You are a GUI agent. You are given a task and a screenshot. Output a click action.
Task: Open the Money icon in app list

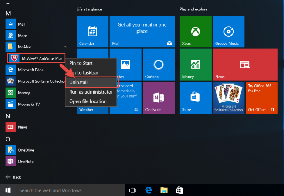point(10,92)
